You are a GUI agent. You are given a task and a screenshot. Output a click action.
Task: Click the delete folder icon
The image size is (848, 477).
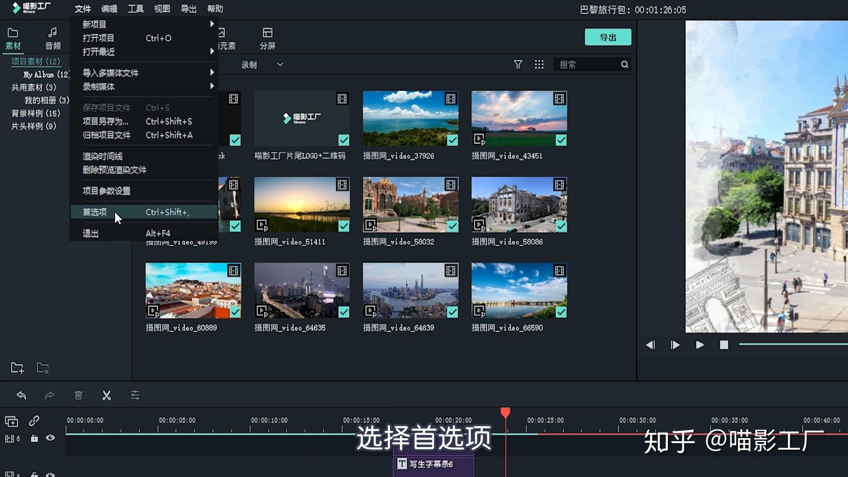click(43, 367)
